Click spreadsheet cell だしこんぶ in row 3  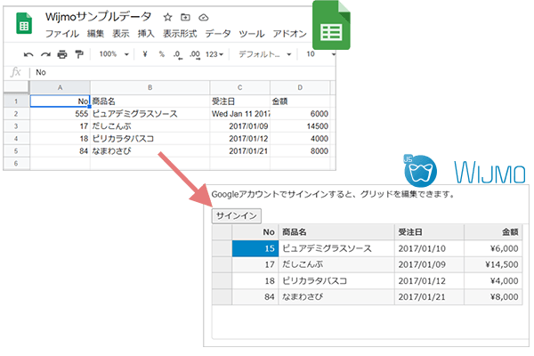[150, 126]
